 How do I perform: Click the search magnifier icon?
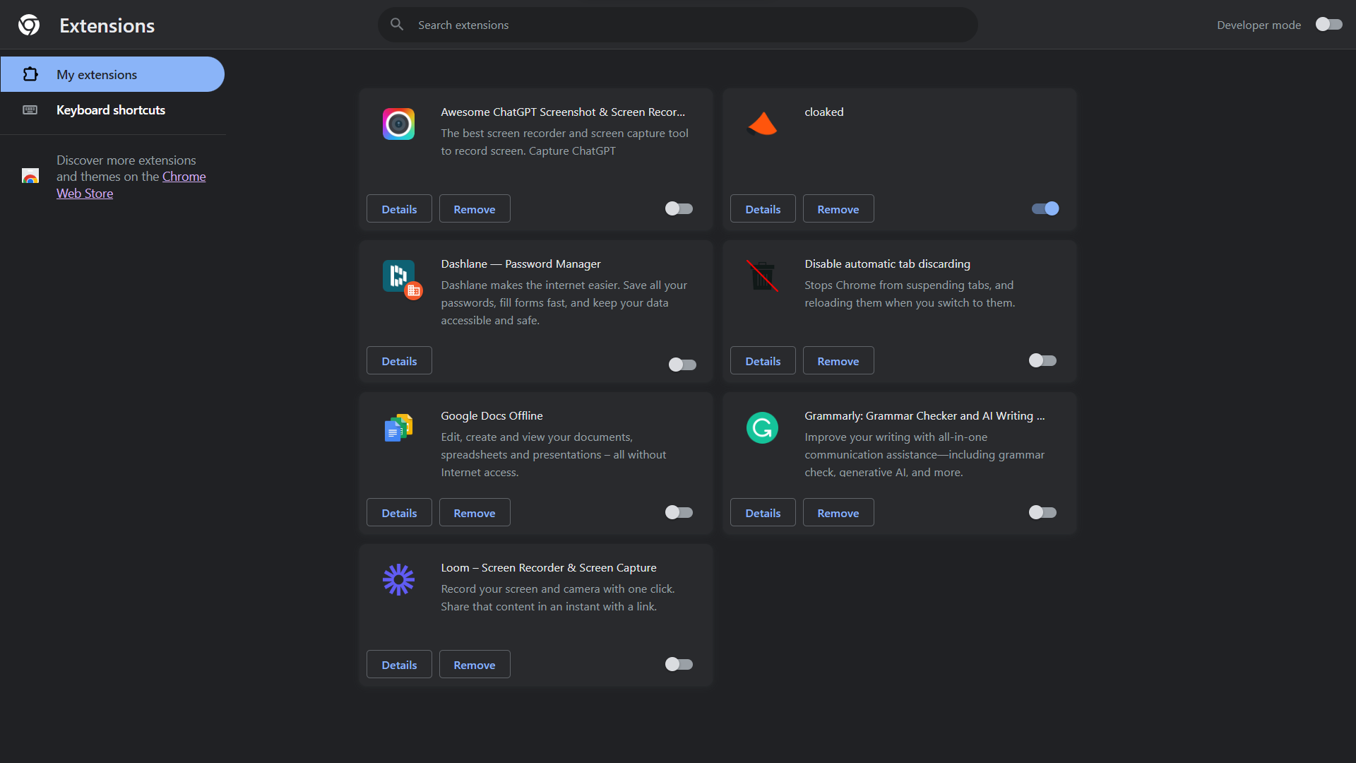click(397, 25)
